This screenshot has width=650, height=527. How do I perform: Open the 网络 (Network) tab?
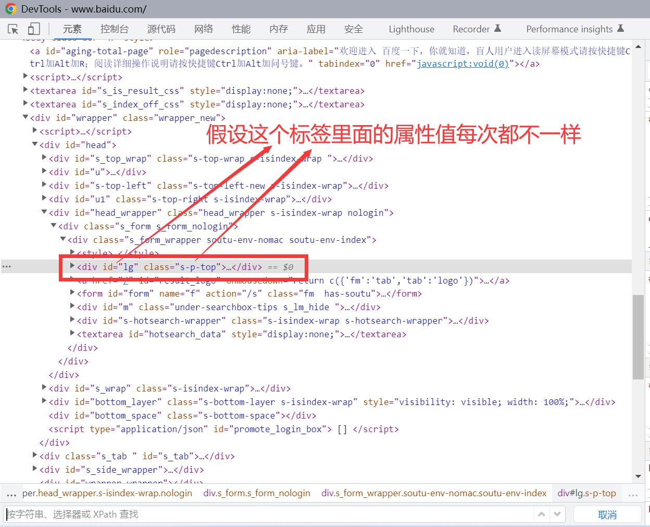coord(204,29)
